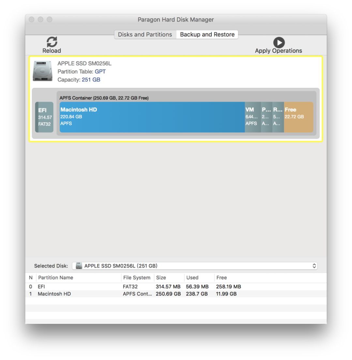The width and height of the screenshot is (352, 360).
Task: Select the Macintosh HD partition block
Action: point(152,117)
